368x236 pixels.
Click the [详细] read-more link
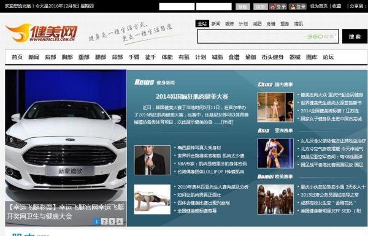[227, 122]
